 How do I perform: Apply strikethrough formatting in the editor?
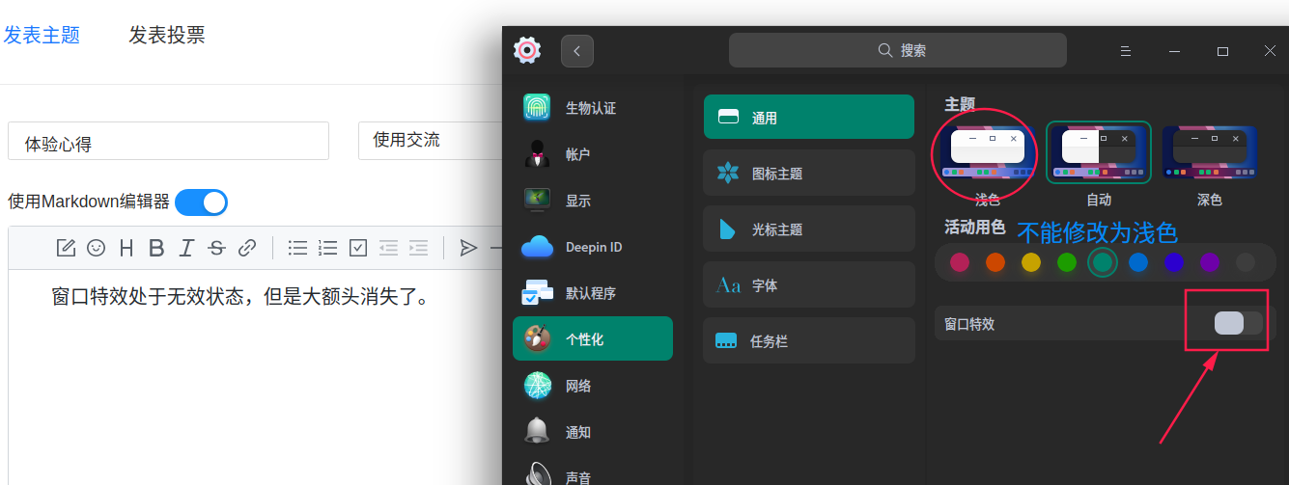[216, 248]
